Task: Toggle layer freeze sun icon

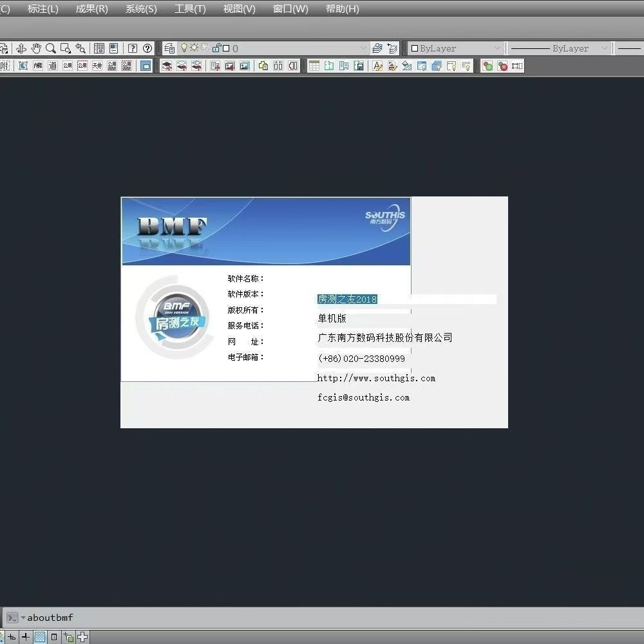Action: click(194, 48)
